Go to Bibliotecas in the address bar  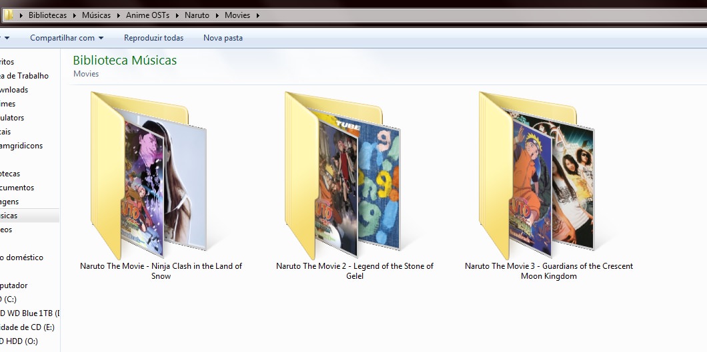click(47, 15)
